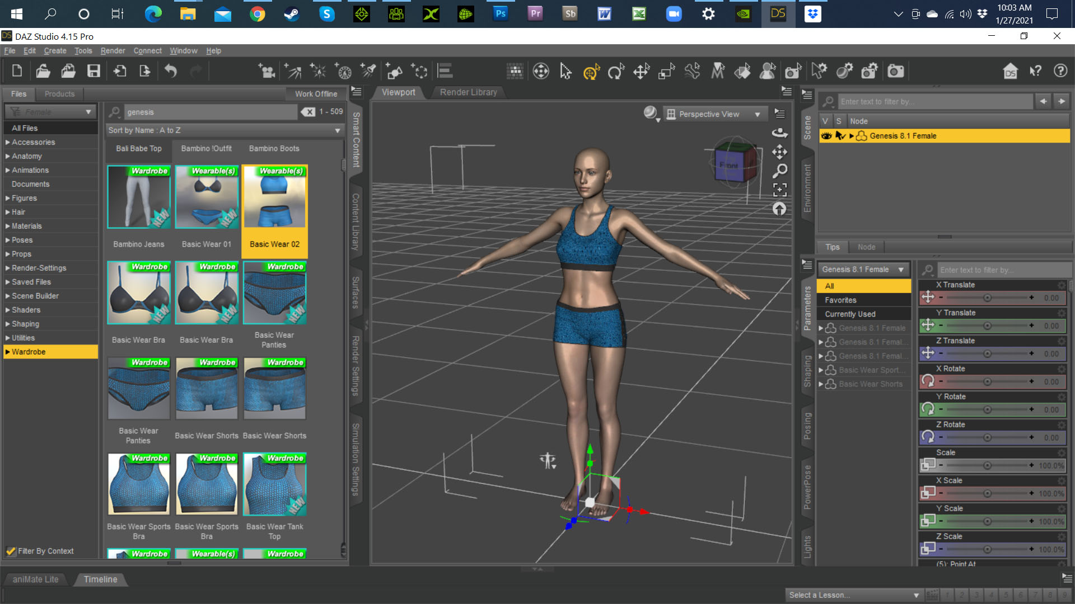Image resolution: width=1075 pixels, height=604 pixels.
Task: Select the Node Selection arrow tool
Action: [x=565, y=71]
